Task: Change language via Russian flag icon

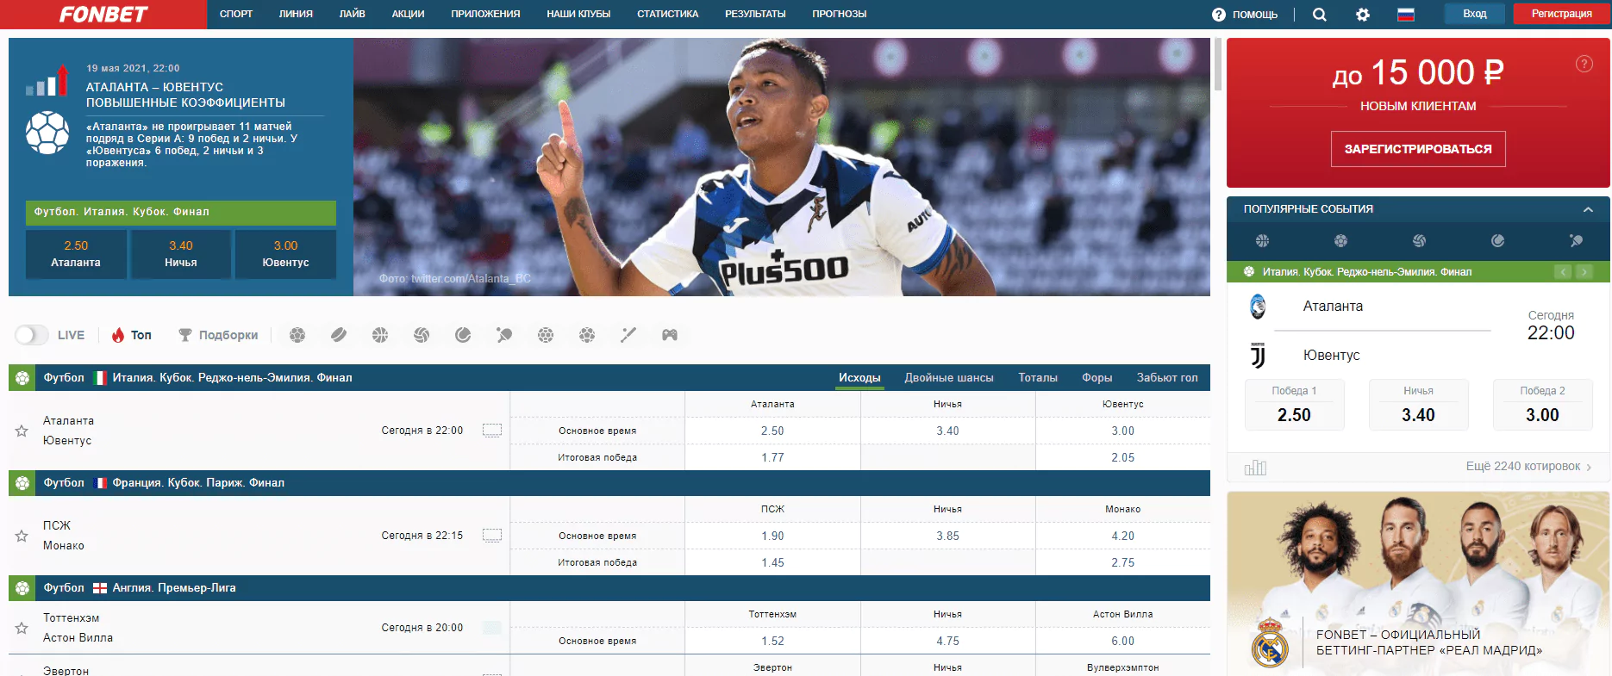Action: [1406, 15]
